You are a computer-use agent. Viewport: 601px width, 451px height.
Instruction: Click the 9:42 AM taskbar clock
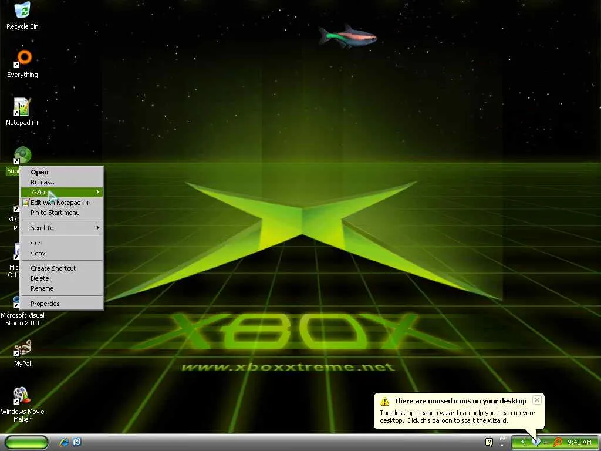tap(579, 442)
